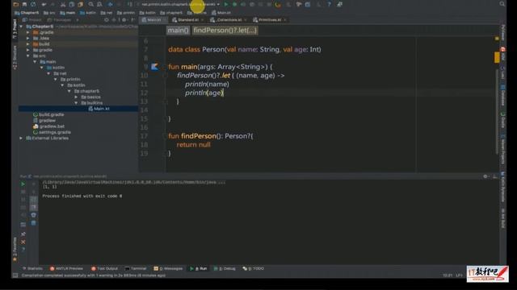This screenshot has height=290, width=517.
Task: Click the Debug bug icon in top toolbar
Action: [235, 4]
